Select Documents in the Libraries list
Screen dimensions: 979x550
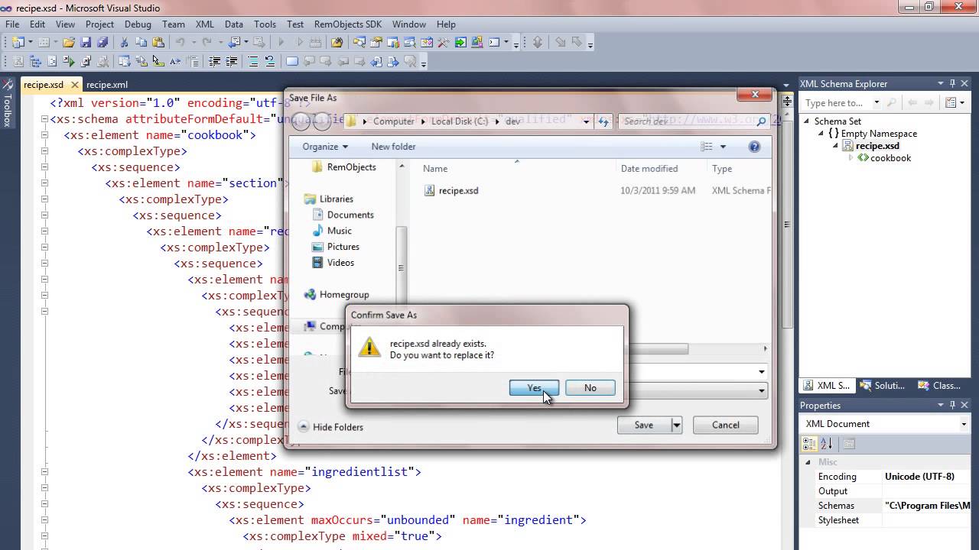point(350,215)
